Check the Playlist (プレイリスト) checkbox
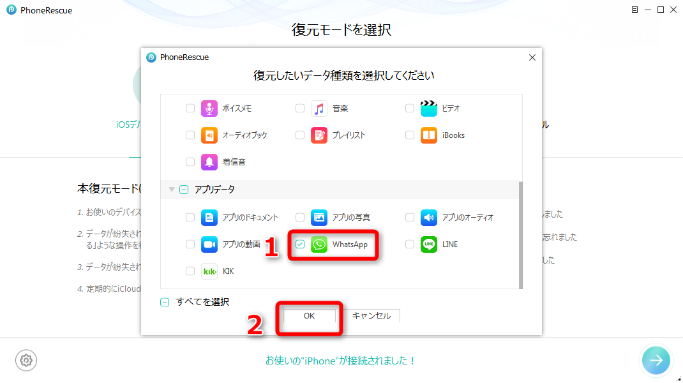Screen dimensions: 683x383 (299, 135)
